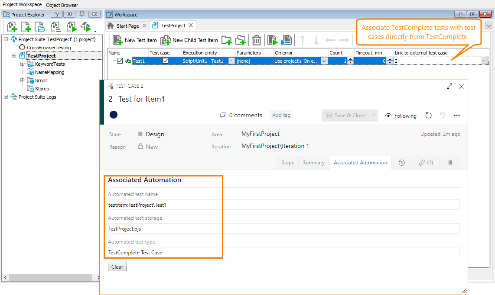The image size is (495, 295).
Task: Click the pin icon in Project Explorer header
Action: [81, 14]
